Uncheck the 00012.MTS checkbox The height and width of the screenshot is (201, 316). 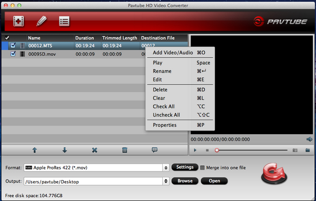13,45
